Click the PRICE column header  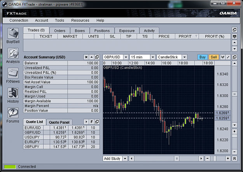(164, 37)
